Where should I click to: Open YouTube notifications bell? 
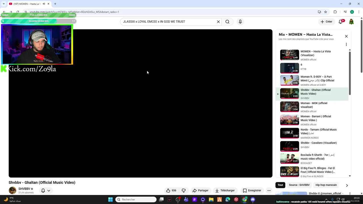(341, 22)
